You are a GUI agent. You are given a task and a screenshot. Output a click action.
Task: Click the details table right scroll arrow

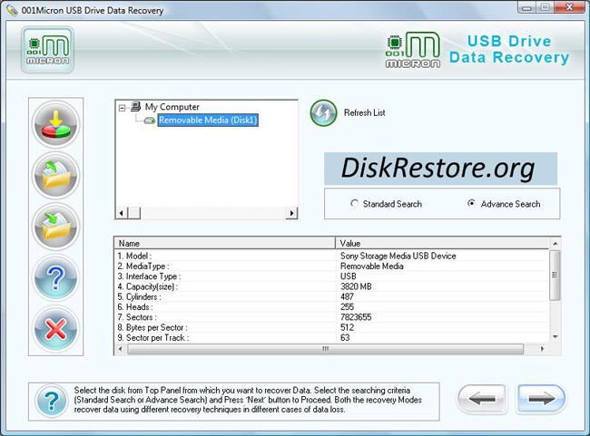pos(542,349)
